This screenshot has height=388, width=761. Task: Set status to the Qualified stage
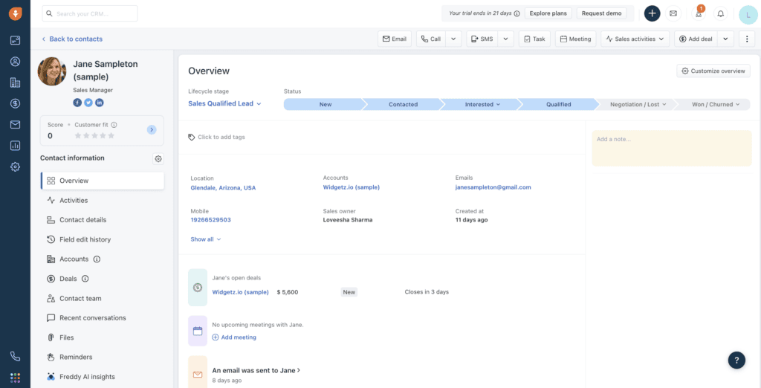tap(559, 104)
